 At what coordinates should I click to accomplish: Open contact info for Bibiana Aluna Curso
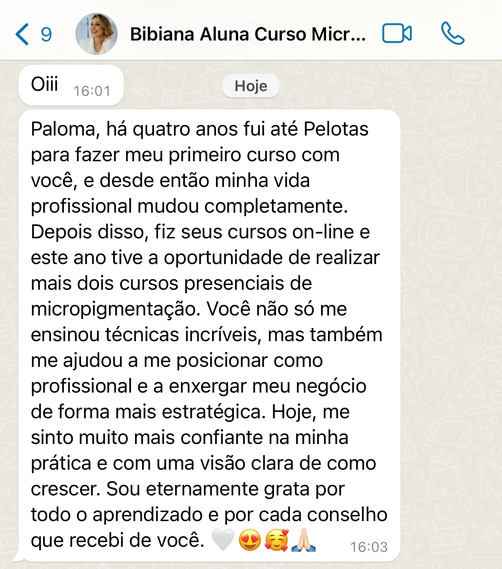click(x=247, y=34)
